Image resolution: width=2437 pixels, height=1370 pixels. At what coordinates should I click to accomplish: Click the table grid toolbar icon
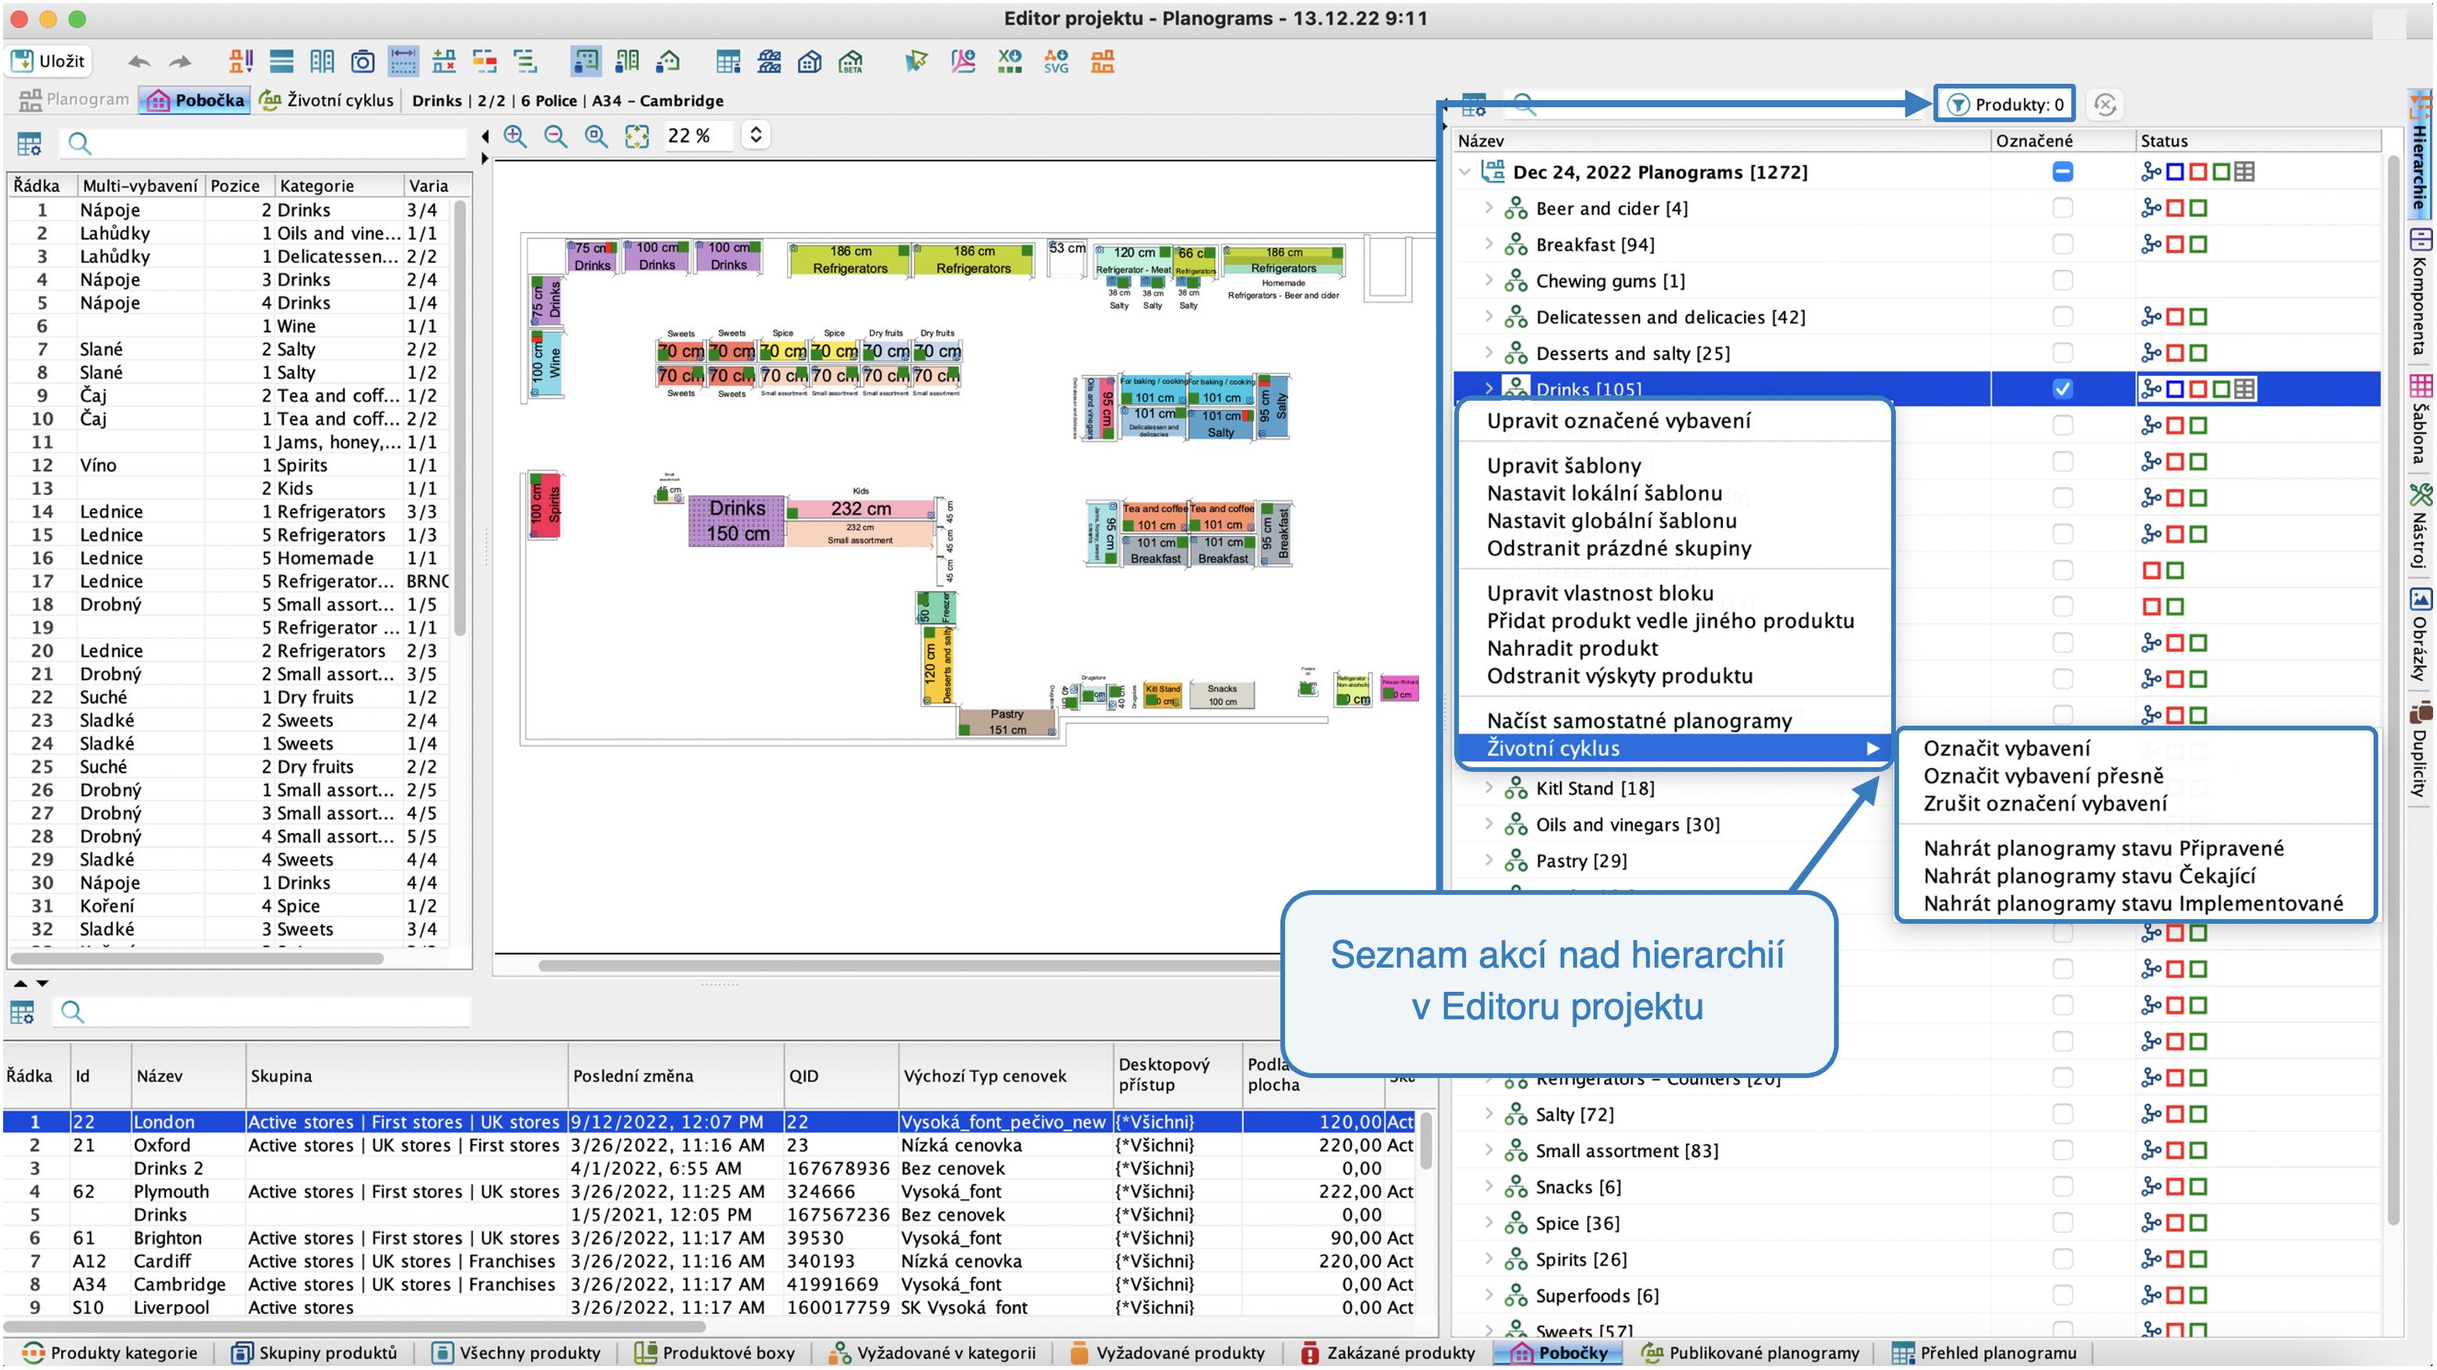tap(727, 62)
